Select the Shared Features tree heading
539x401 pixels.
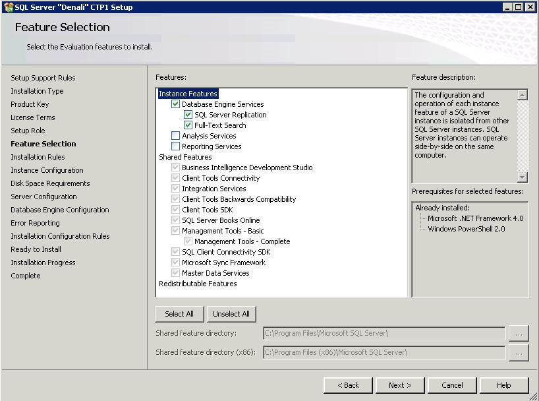[x=185, y=157]
